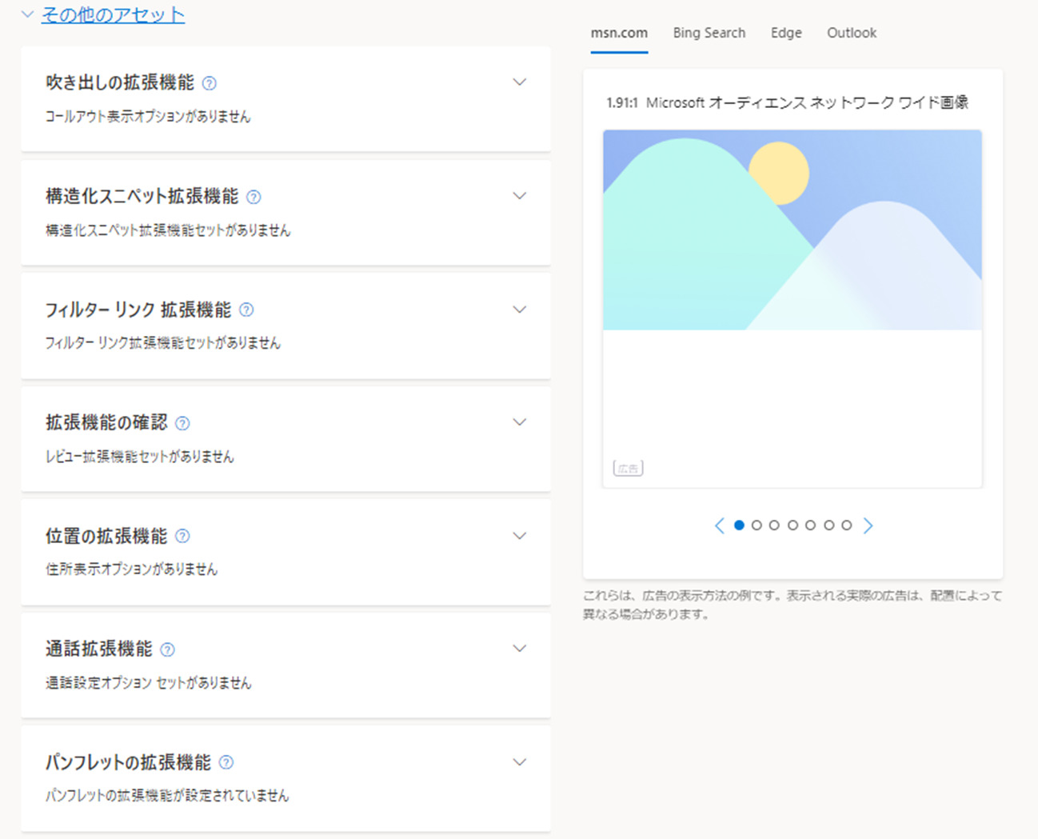The width and height of the screenshot is (1038, 839).
Task: Advance to next ad preview with right arrow
Action: [x=868, y=525]
